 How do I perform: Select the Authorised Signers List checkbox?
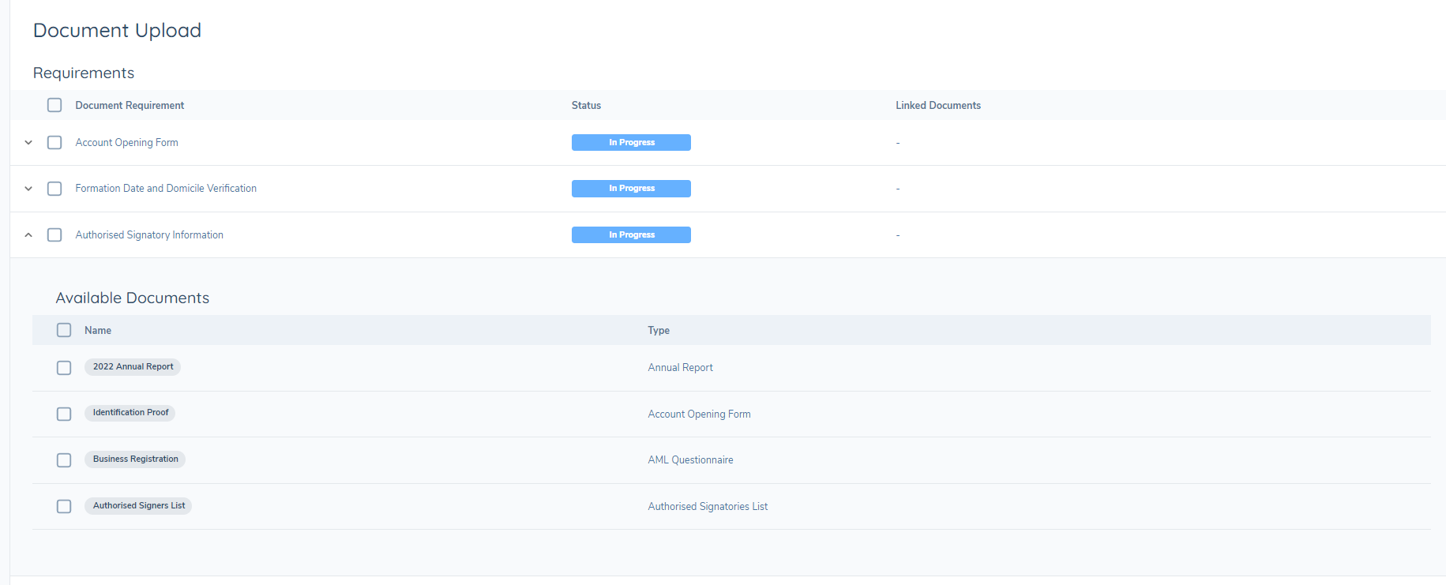[x=64, y=506]
